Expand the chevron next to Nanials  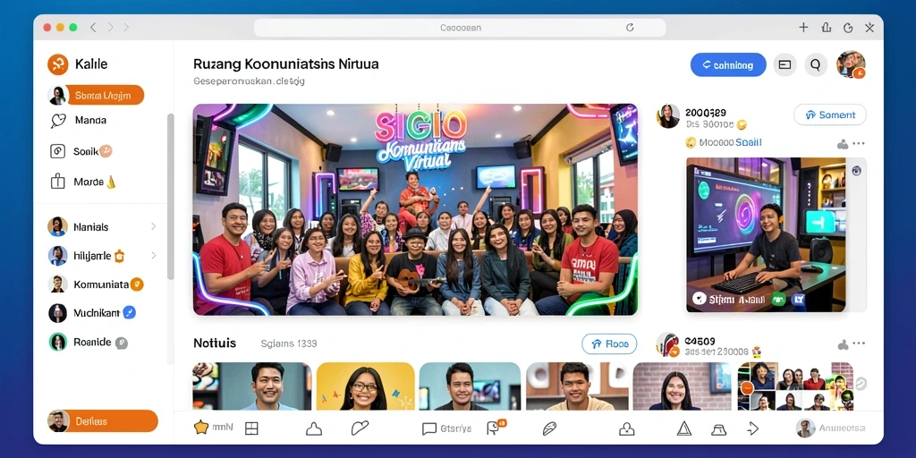[154, 226]
